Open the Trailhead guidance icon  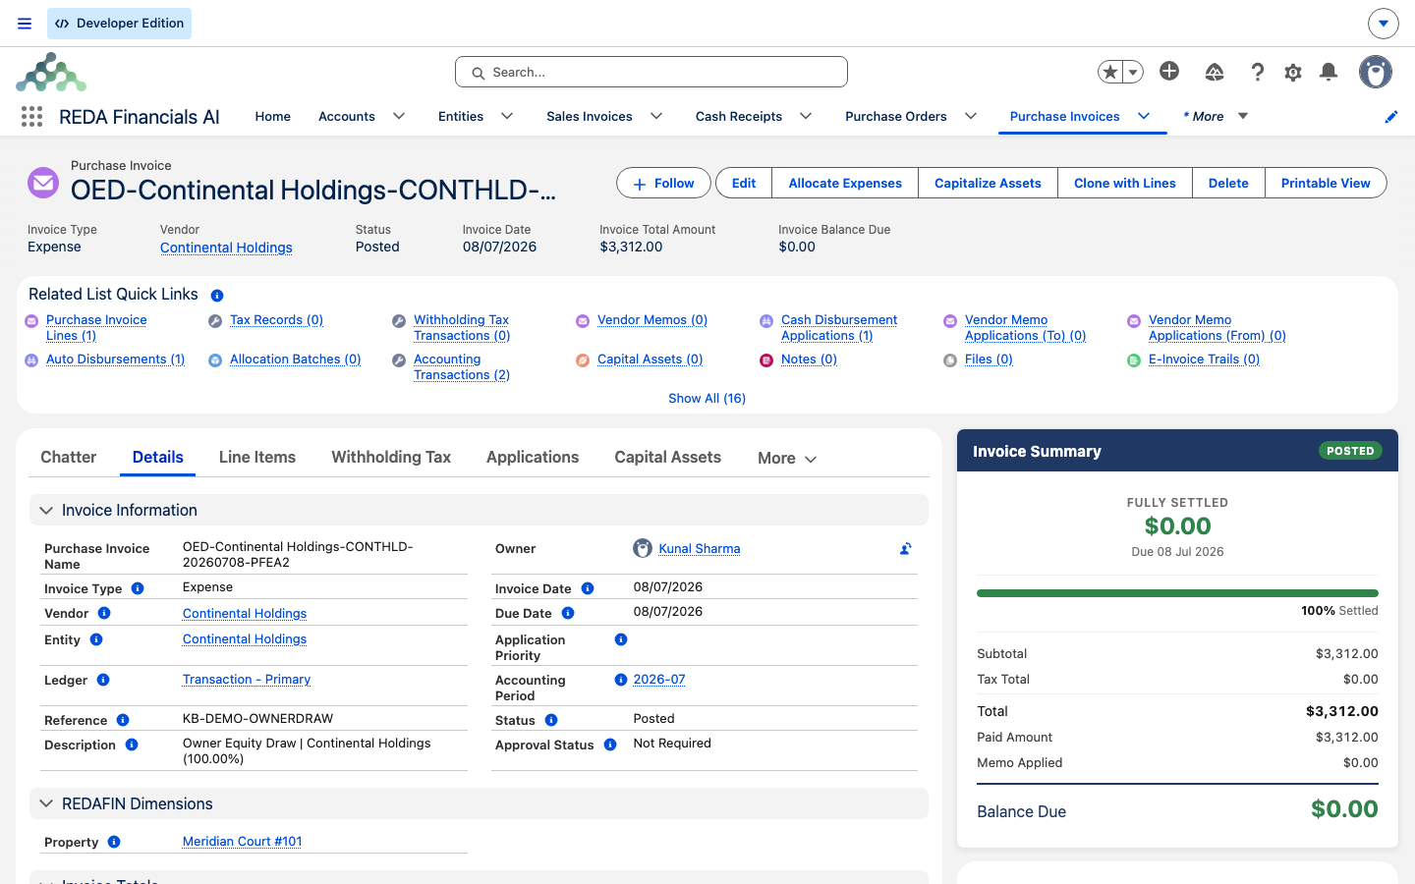tap(1215, 72)
